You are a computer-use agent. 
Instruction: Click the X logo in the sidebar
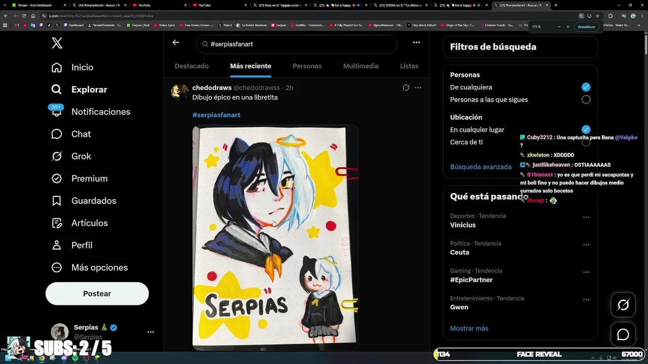point(57,43)
